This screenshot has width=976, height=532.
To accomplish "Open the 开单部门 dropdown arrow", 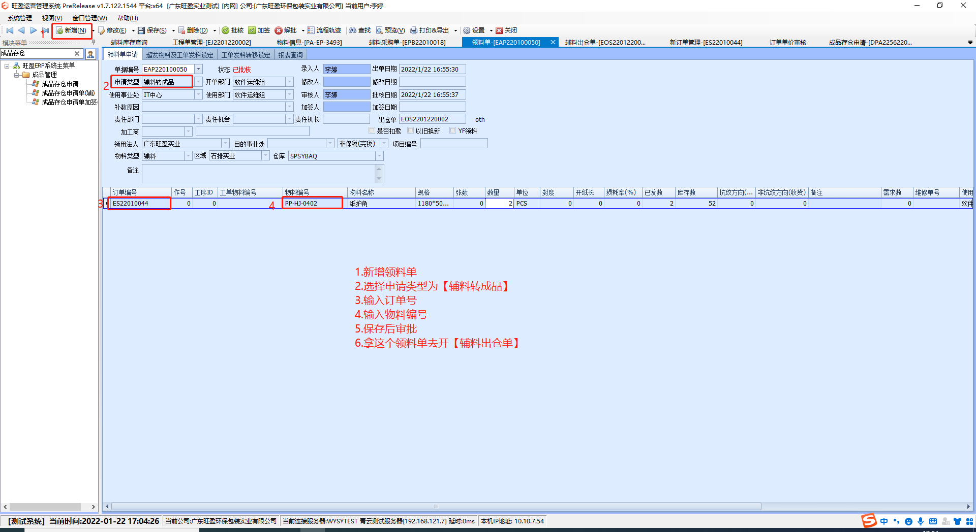I will (x=290, y=82).
